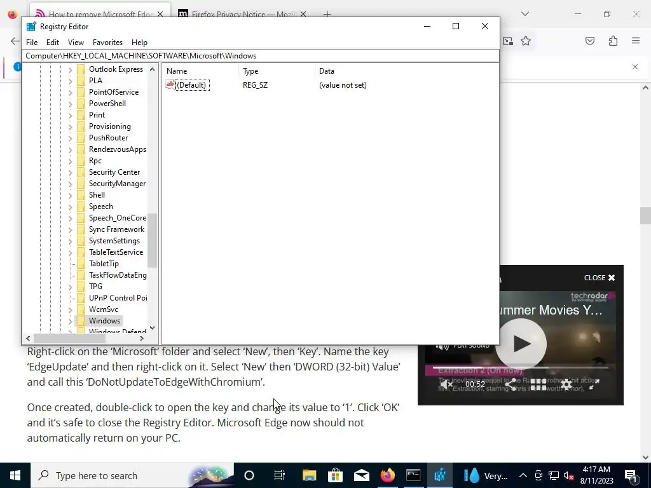The height and width of the screenshot is (488, 651).
Task: Play the floating TechRadar video
Action: 521,344
